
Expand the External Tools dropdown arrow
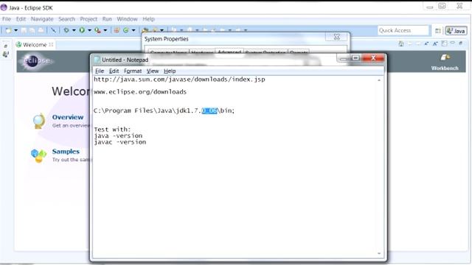105,30
